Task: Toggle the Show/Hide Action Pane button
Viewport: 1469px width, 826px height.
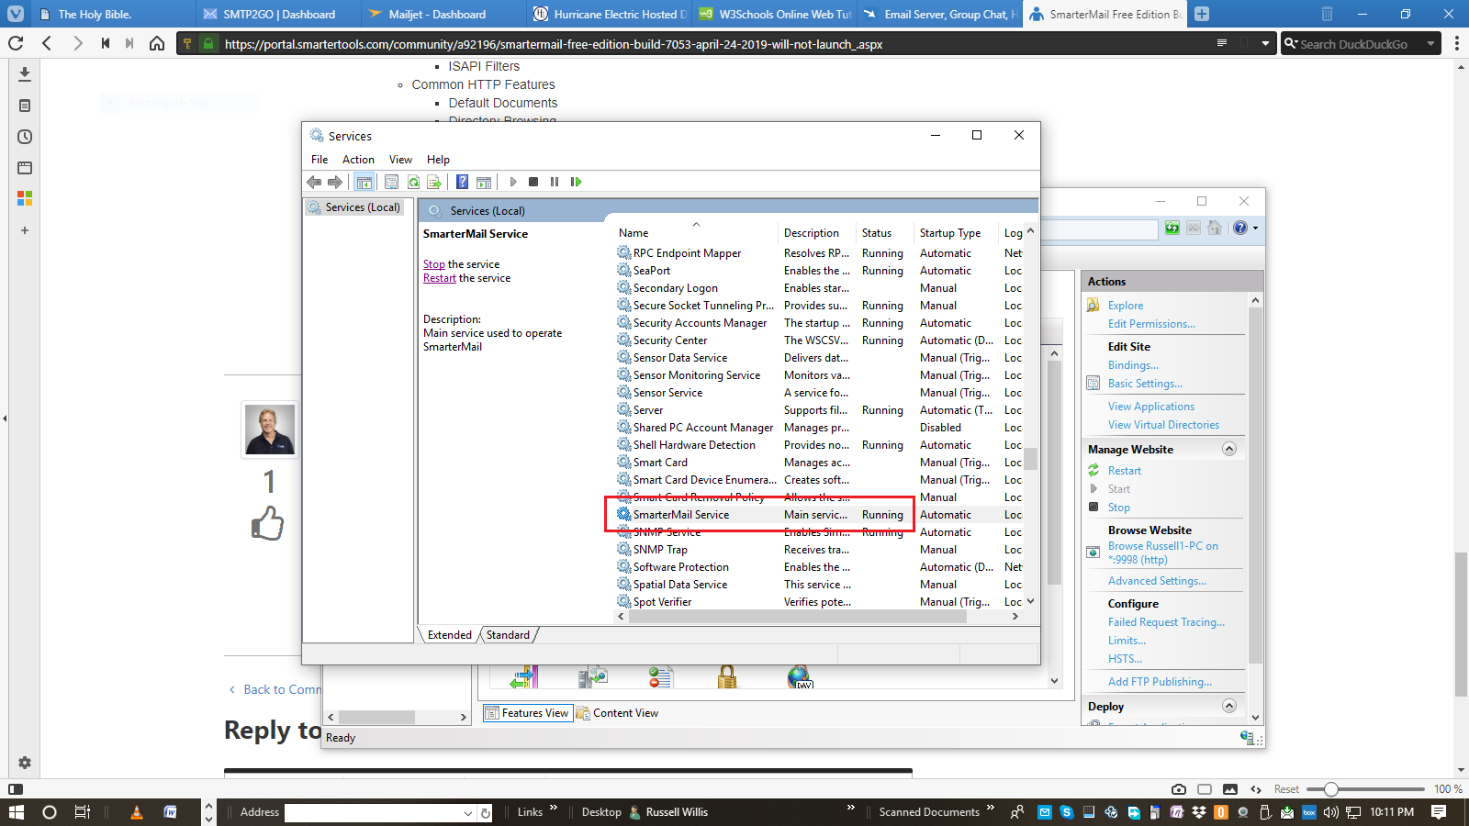Action: [x=484, y=182]
